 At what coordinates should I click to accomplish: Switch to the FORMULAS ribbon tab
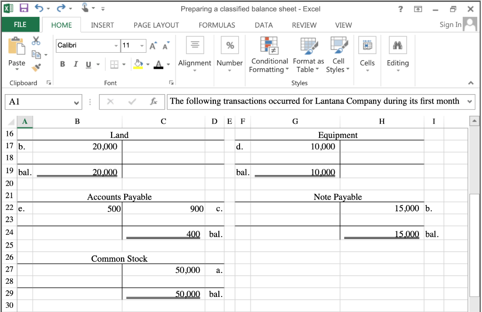[217, 25]
